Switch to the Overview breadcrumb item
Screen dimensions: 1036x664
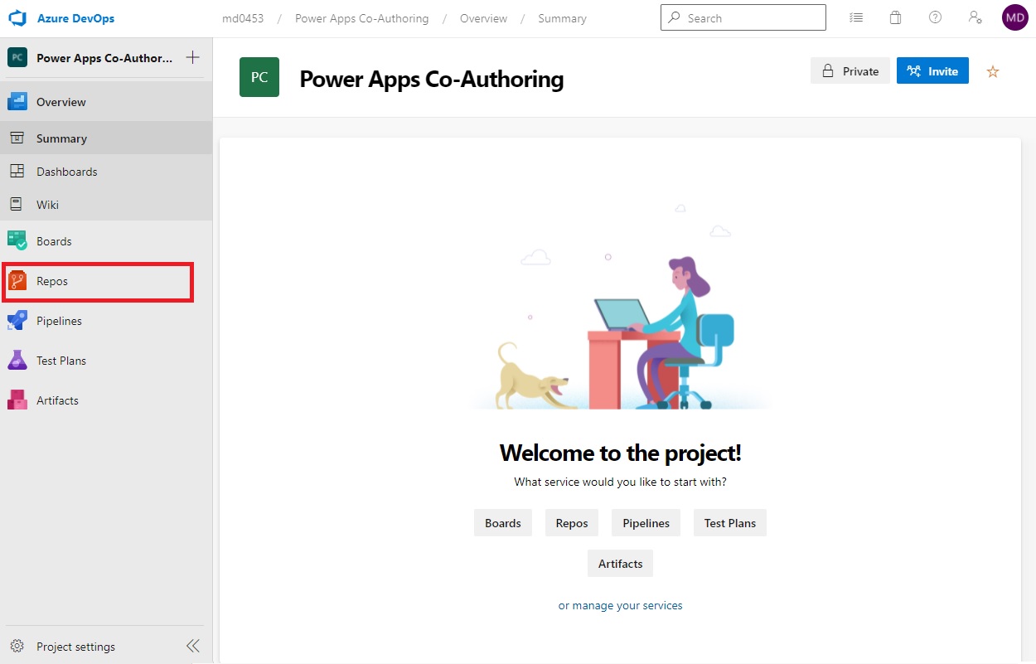point(483,17)
